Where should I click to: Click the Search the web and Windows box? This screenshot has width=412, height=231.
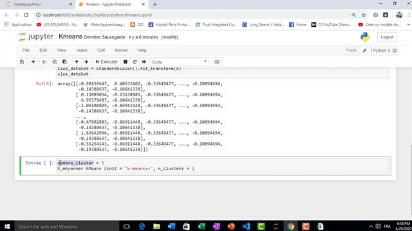tap(67, 227)
